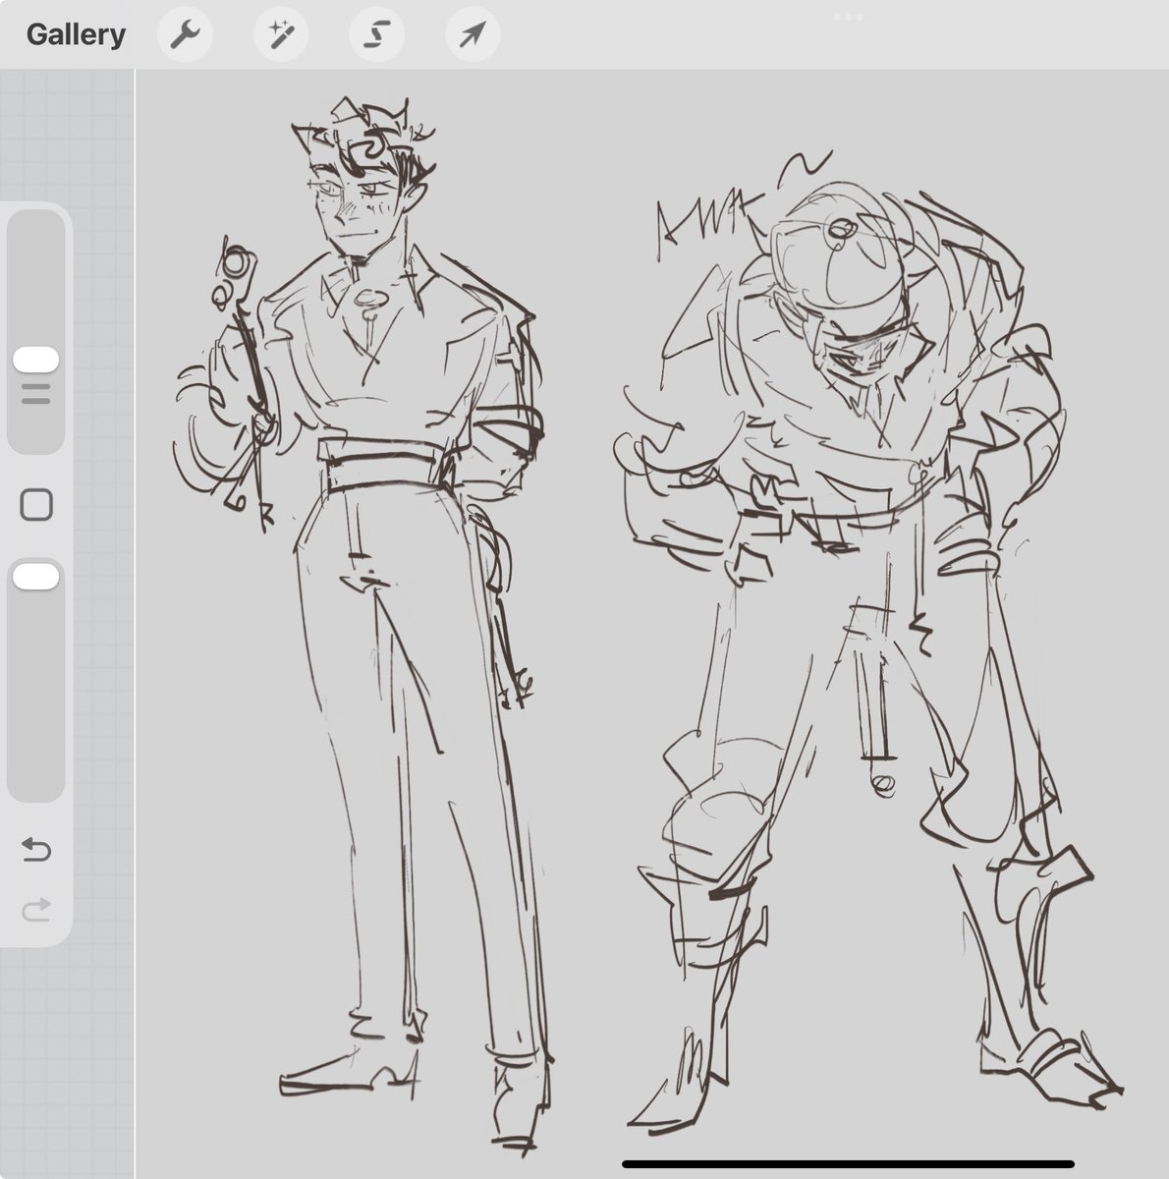Tap the three-dot multitasking indicator
Viewport: 1169px width, 1179px height.
pyautogui.click(x=848, y=17)
